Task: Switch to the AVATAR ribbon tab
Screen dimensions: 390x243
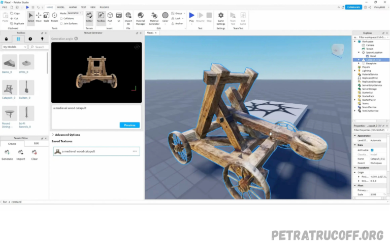Action: 73,7
